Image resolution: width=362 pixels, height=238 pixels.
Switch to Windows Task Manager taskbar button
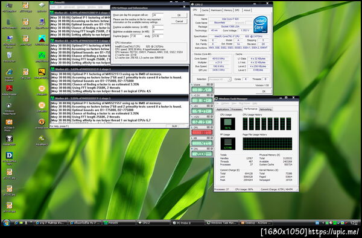click(x=221, y=223)
